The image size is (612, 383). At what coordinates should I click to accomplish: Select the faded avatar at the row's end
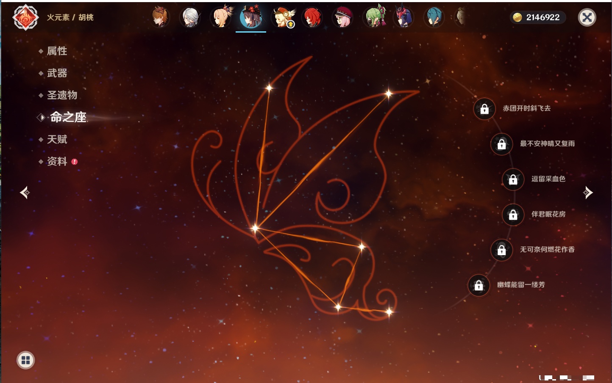(460, 17)
